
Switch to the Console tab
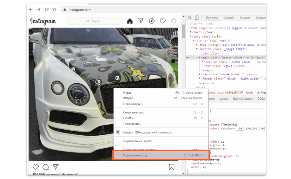coord(229,18)
